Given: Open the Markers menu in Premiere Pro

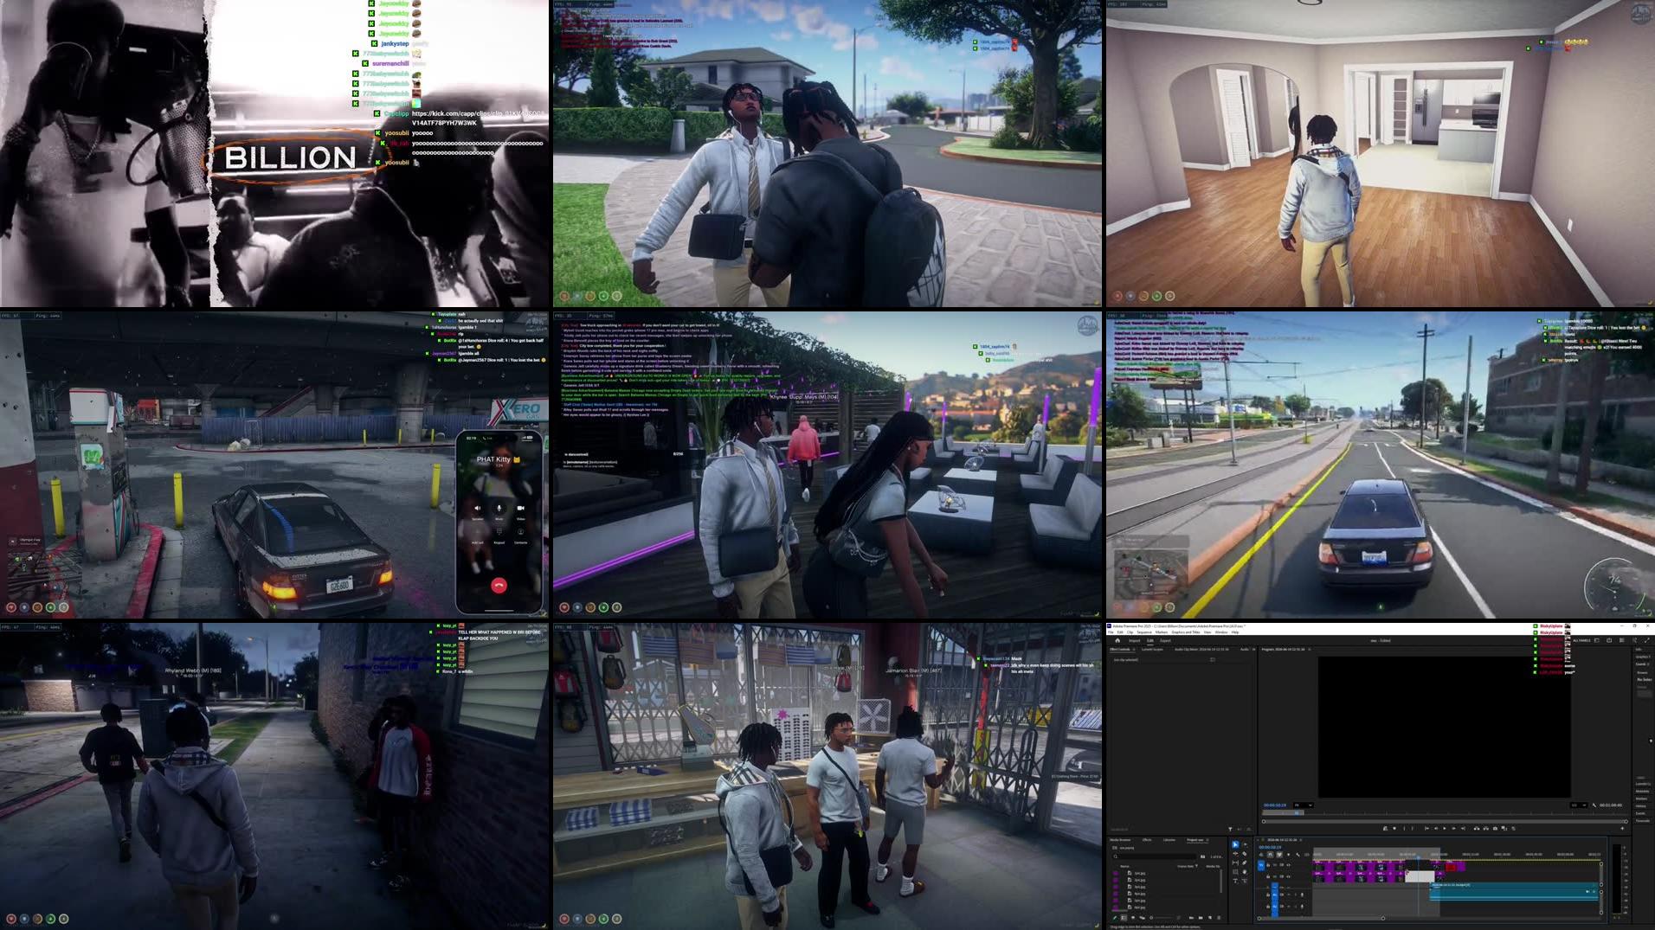Looking at the screenshot, I should tap(1162, 632).
